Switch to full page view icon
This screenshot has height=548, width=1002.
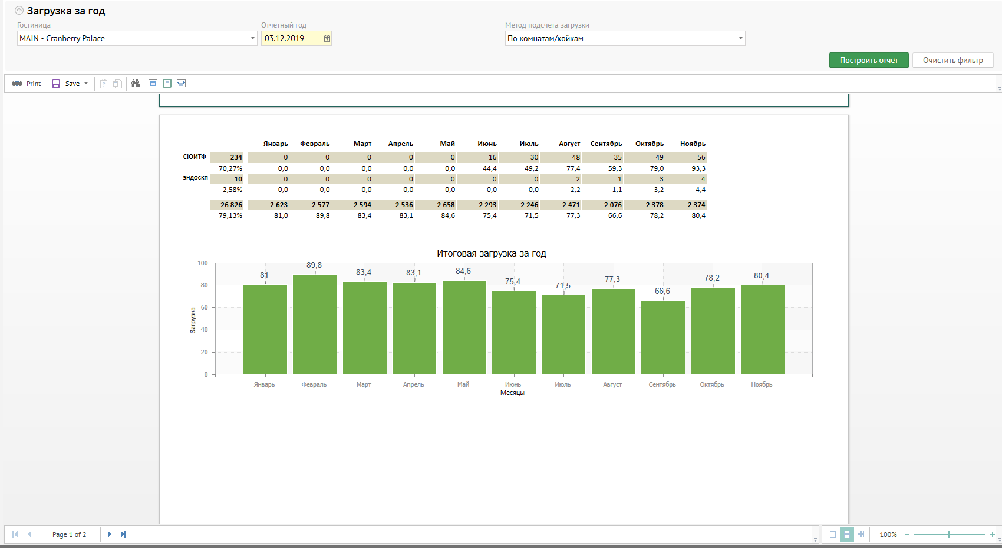(x=167, y=84)
